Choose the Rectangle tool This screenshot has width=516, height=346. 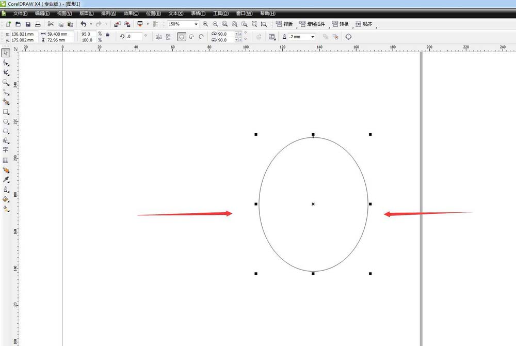6,112
